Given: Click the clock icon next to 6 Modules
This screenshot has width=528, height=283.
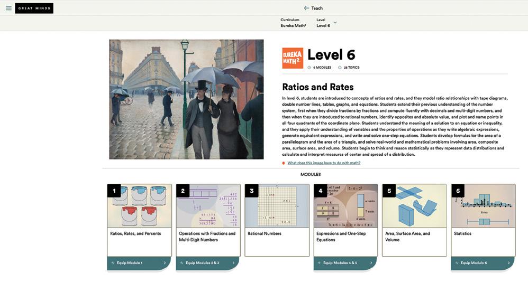Looking at the screenshot, I should tap(309, 68).
